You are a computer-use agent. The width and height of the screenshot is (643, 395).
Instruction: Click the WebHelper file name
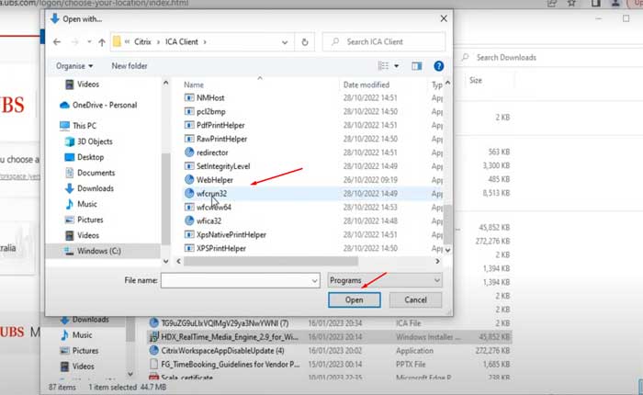(215, 180)
